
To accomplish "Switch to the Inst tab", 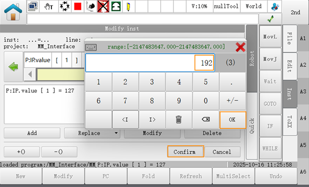I will [x=290, y=94].
